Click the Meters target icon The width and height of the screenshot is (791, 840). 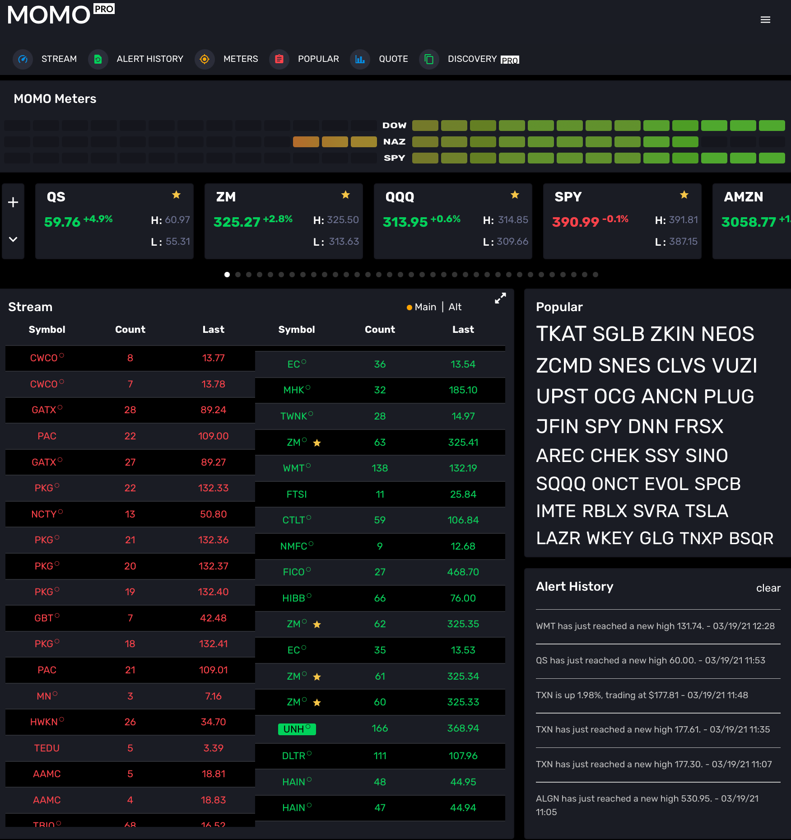[205, 59]
